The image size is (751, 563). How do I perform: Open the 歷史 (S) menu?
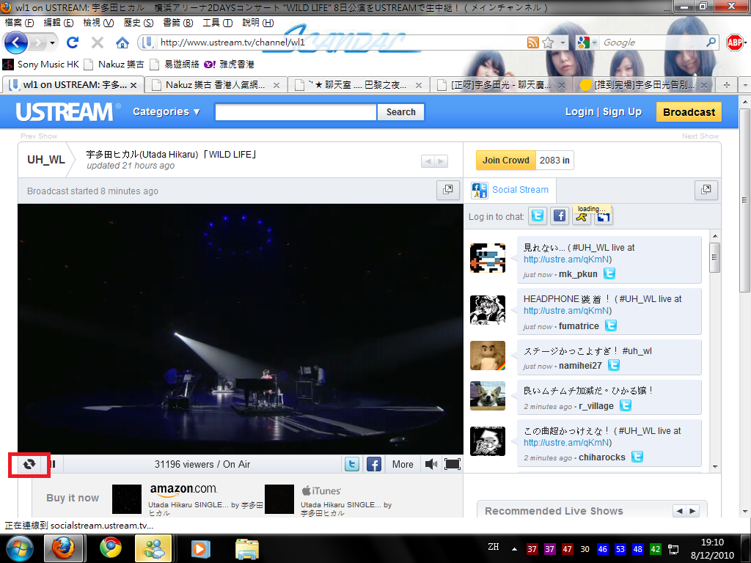click(139, 23)
